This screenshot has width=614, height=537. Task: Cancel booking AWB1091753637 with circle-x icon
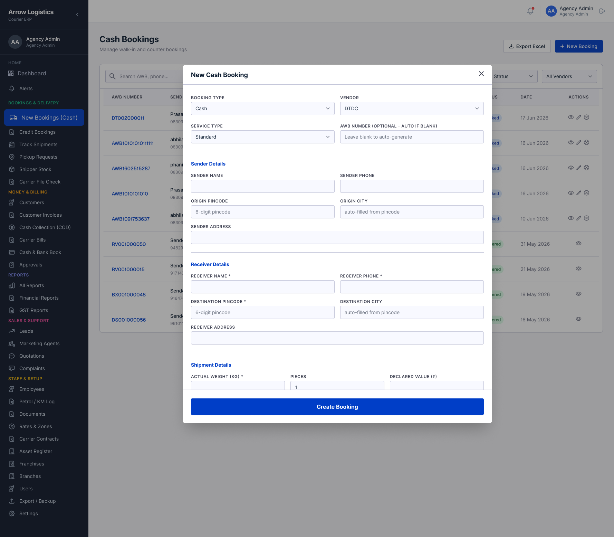coord(586,218)
